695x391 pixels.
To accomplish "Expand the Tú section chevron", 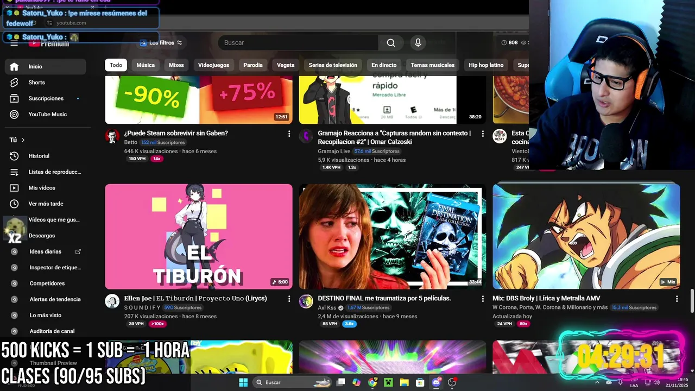I will (23, 140).
